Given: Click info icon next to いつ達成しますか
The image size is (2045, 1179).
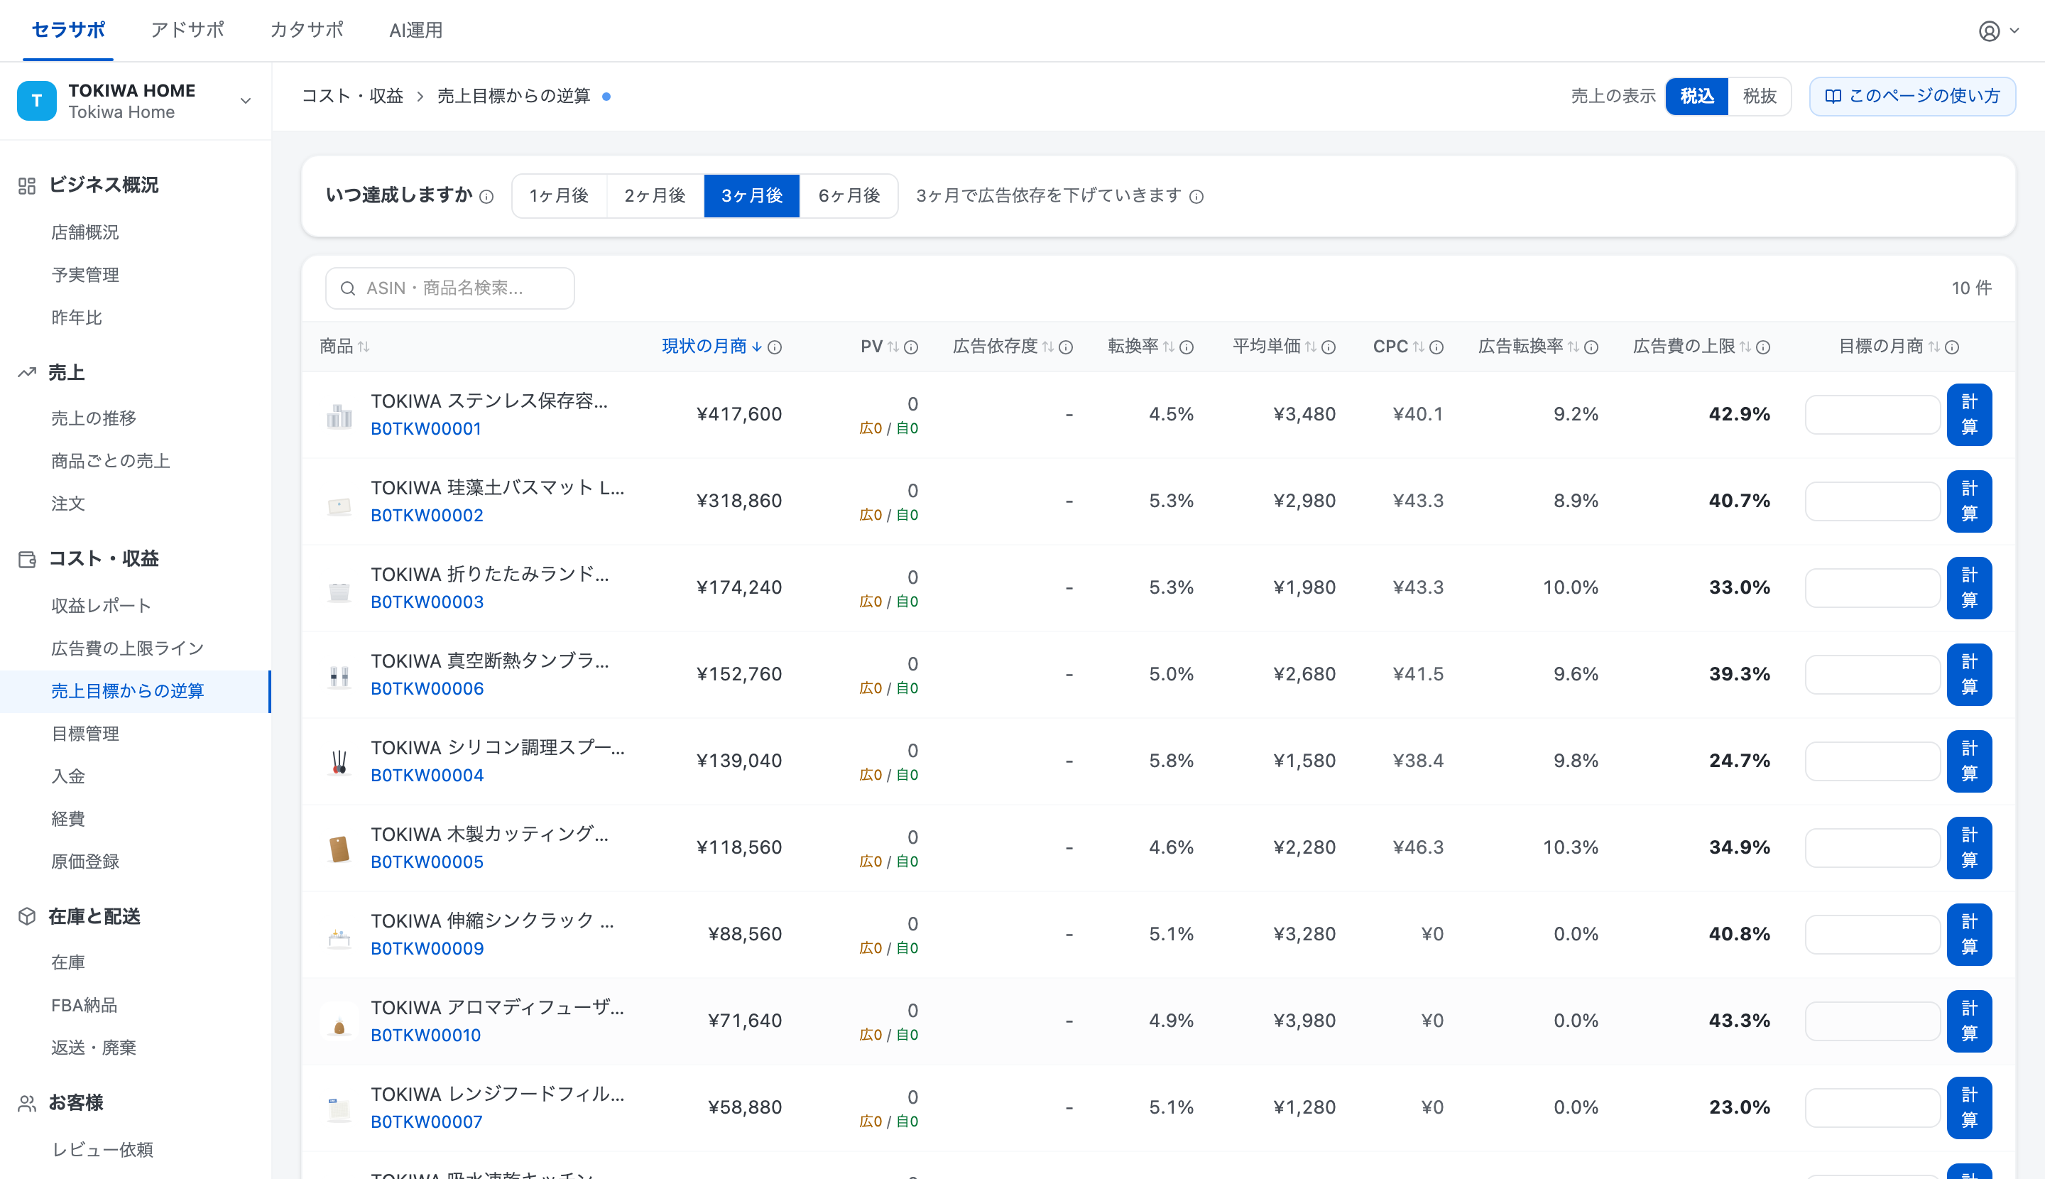Looking at the screenshot, I should pyautogui.click(x=486, y=197).
